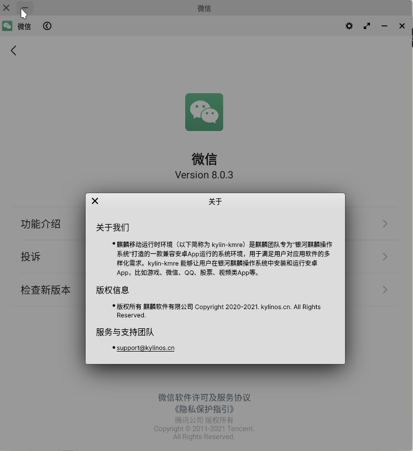
Task: Close the 关于 dialog with its X
Action: click(x=95, y=201)
